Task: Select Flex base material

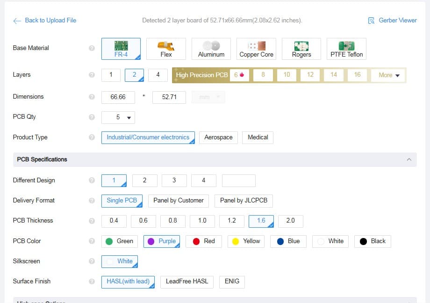Action: pos(166,49)
